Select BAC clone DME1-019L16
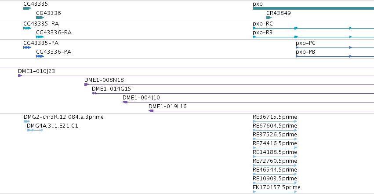The height and width of the screenshot is (194, 374). click(x=261, y=111)
